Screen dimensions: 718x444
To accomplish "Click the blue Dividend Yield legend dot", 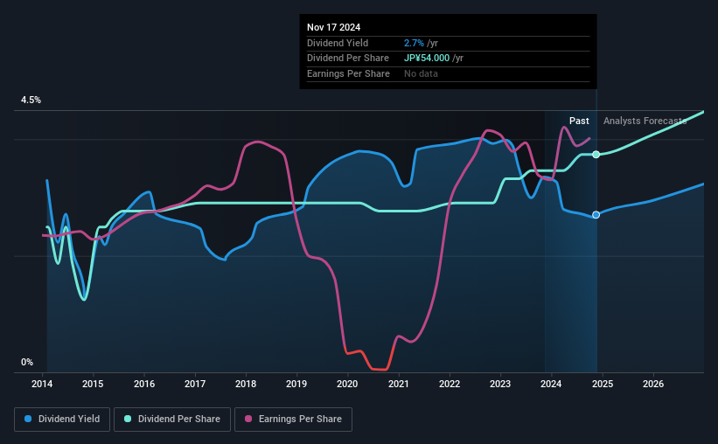I will click(28, 419).
